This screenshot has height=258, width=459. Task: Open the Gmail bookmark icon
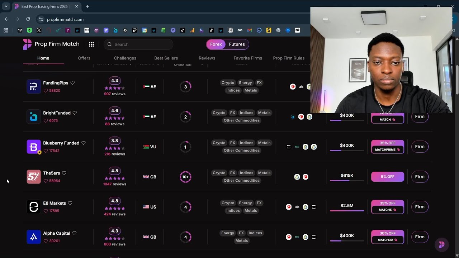(x=250, y=30)
